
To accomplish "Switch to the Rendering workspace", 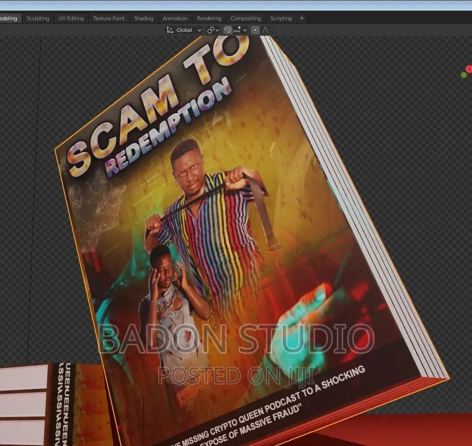I will tap(209, 18).
